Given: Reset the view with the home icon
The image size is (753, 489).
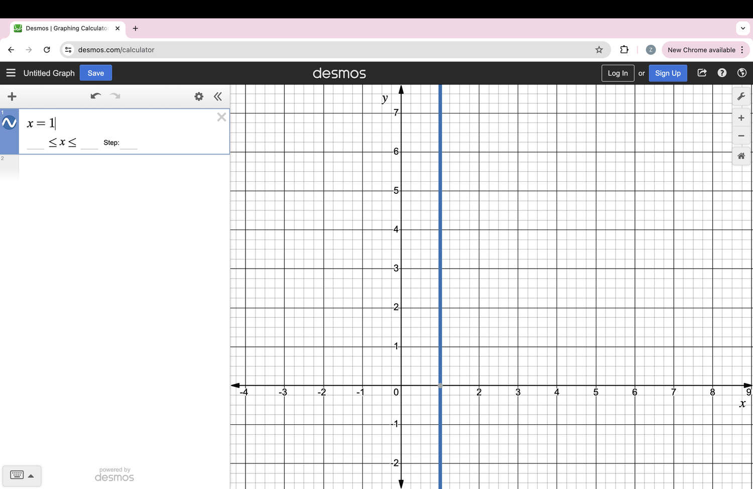Looking at the screenshot, I should point(741,156).
